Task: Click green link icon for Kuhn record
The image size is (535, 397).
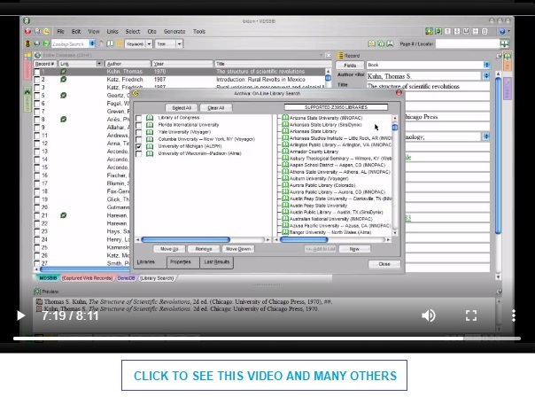Action: (x=63, y=72)
